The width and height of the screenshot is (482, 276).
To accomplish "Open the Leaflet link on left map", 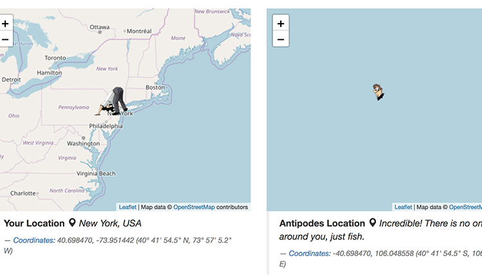I will pyautogui.click(x=128, y=207).
